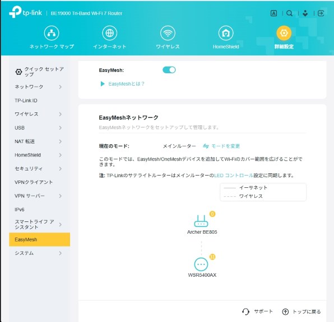The width and height of the screenshot is (334, 322).
Task: Expand the EasyMeshとは？ explanation triangle
Action: point(103,84)
